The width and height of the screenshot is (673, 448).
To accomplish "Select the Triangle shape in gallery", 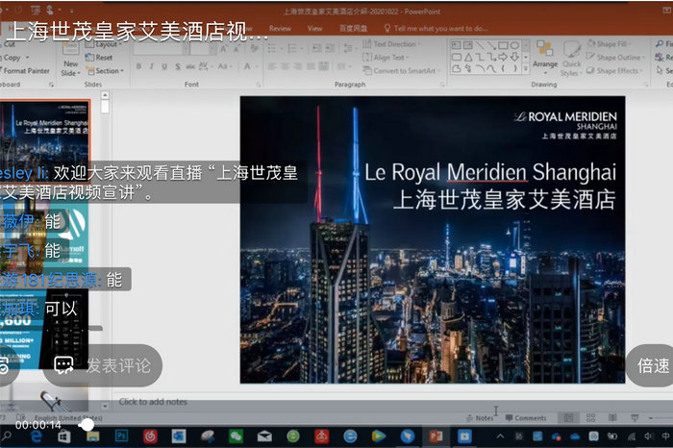I will click(468, 57).
